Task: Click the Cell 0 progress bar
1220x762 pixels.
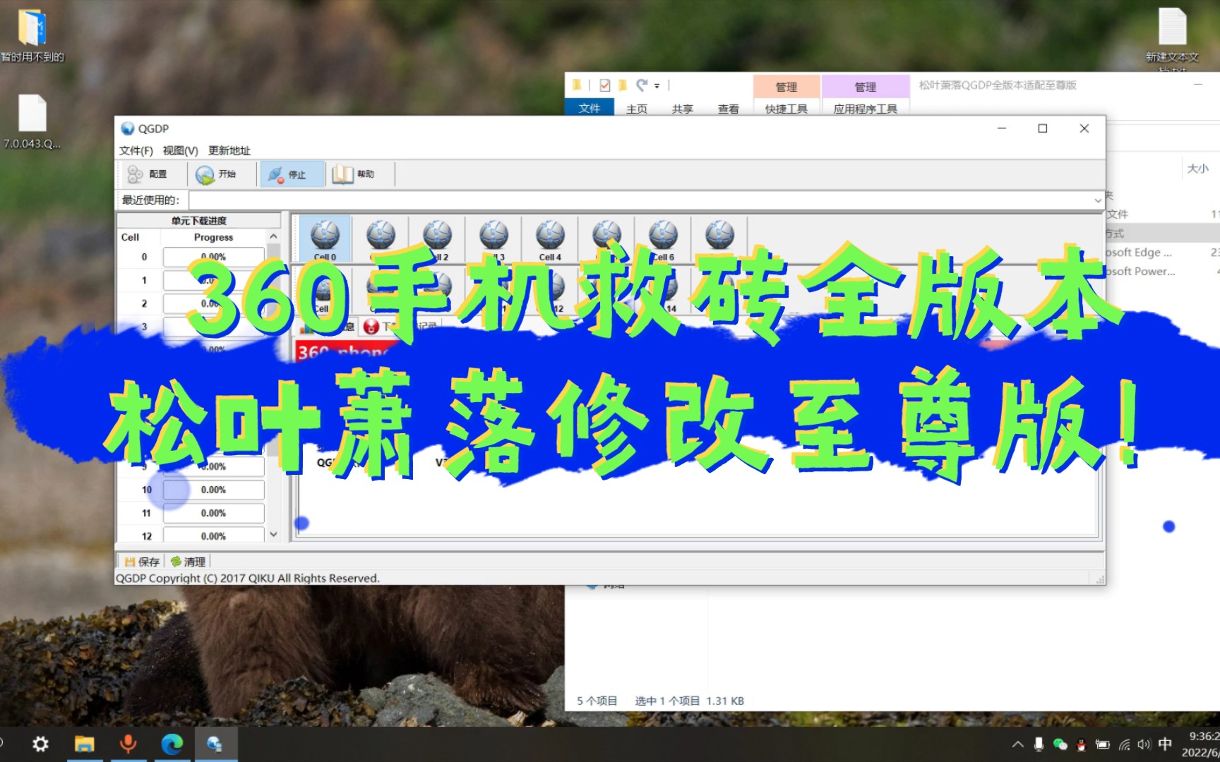Action: click(x=214, y=257)
